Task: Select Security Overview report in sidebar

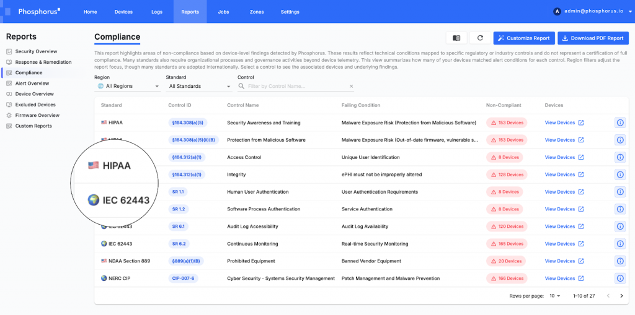Action: (36, 51)
